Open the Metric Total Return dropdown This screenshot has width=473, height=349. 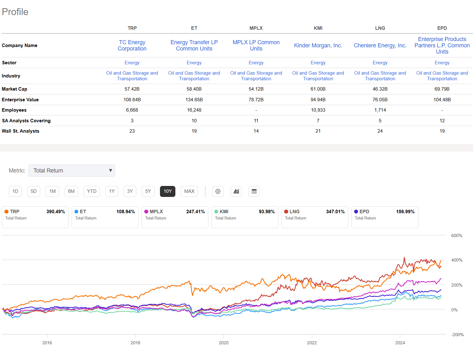(72, 171)
